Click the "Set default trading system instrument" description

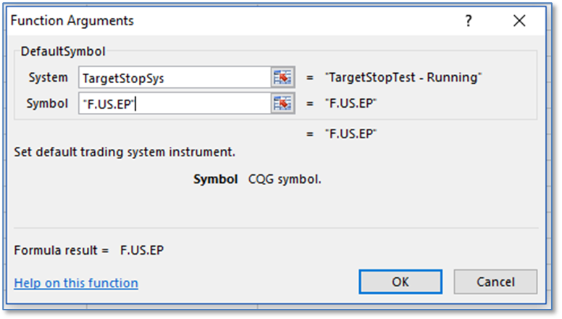point(123,152)
